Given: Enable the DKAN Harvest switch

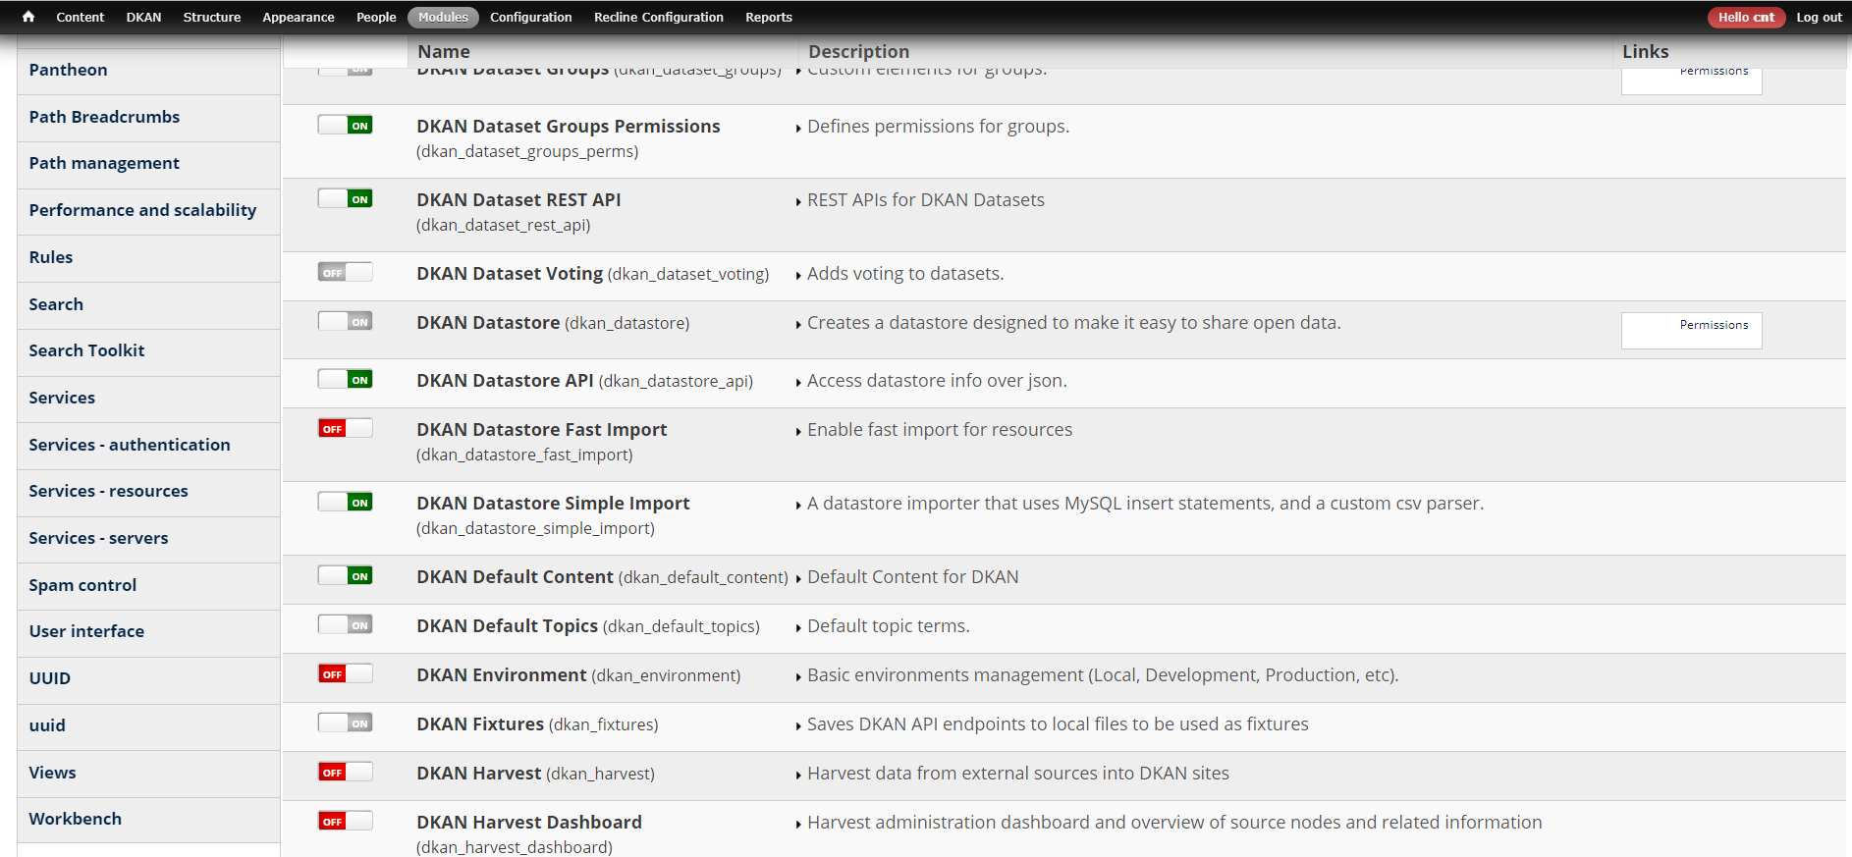Looking at the screenshot, I should coord(345,772).
